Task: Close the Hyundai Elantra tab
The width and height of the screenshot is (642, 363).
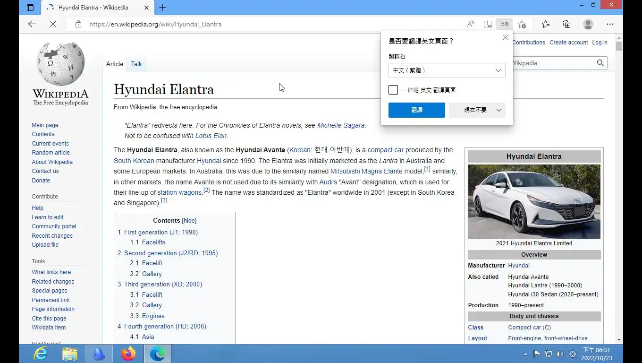Action: tap(146, 8)
